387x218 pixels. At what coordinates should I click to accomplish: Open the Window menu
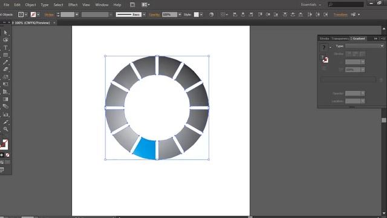tap(102, 5)
